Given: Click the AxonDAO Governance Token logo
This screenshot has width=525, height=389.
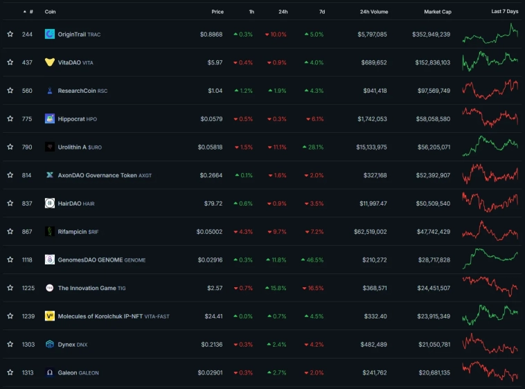Looking at the screenshot, I should click(50, 175).
